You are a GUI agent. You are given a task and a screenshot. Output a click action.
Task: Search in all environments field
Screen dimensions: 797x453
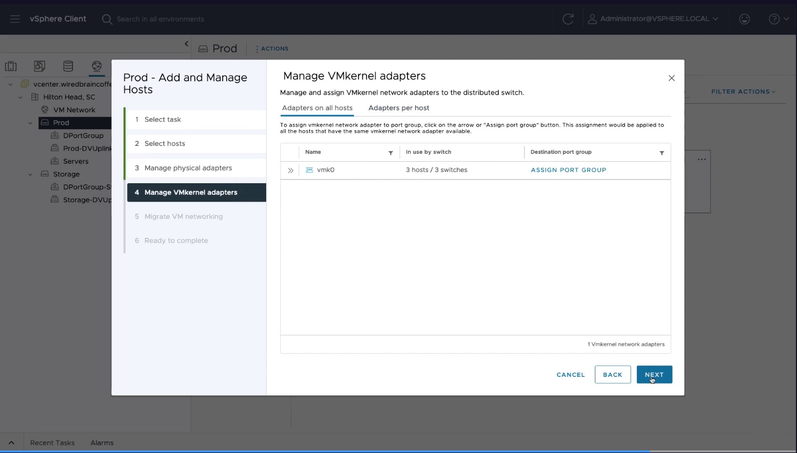(x=160, y=19)
